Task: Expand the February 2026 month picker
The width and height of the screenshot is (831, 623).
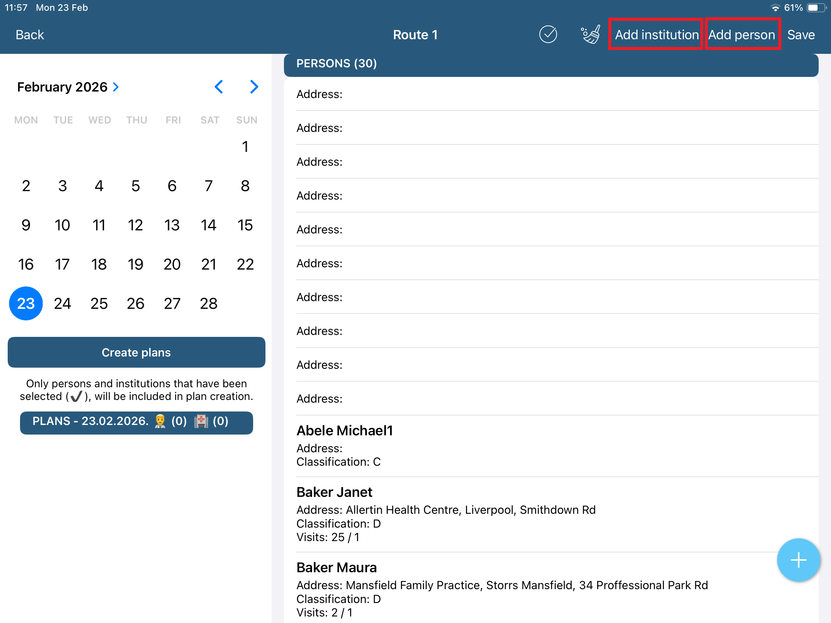Action: pos(68,87)
